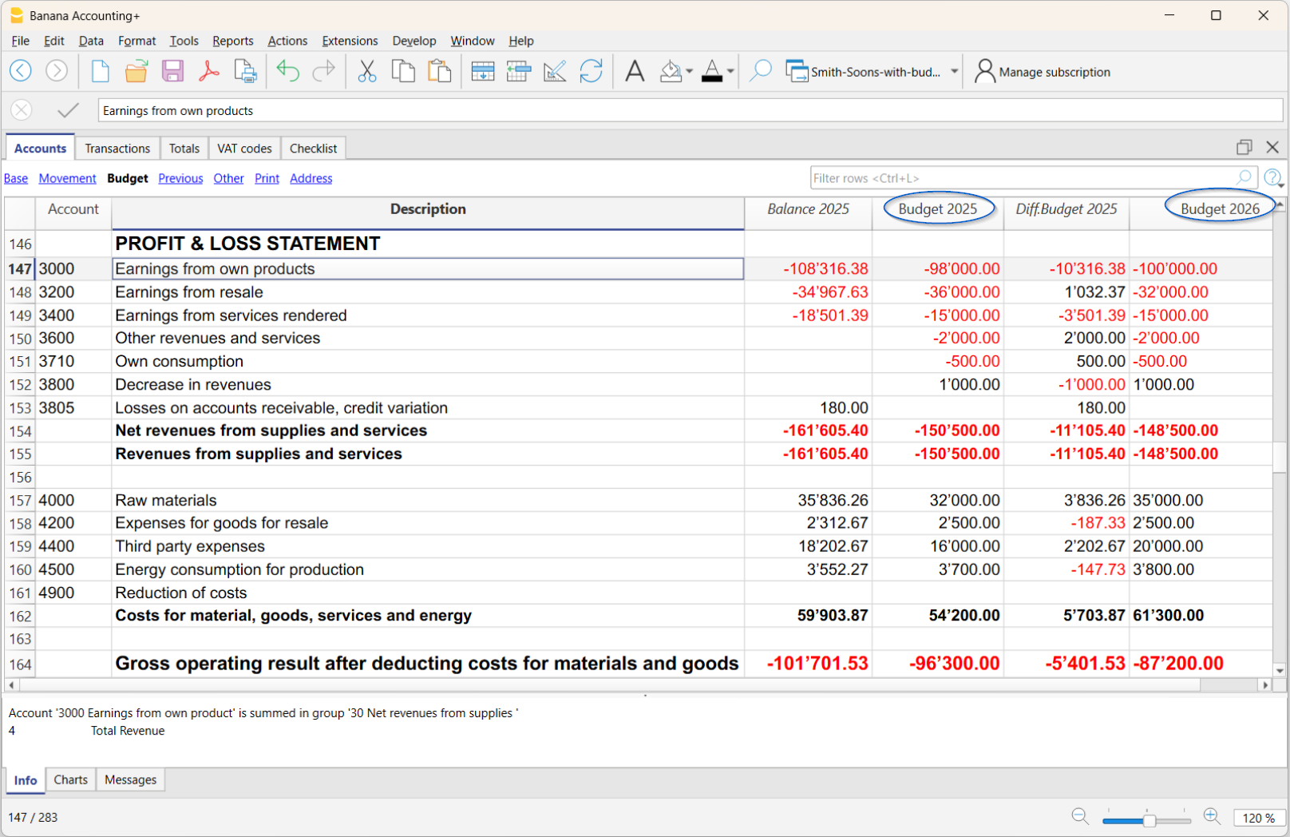Undo the last action
Screen dimensions: 1290x837
(x=287, y=71)
